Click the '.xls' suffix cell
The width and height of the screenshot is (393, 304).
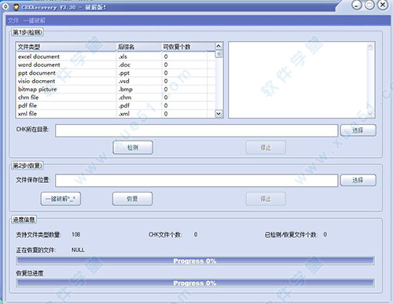123,57
